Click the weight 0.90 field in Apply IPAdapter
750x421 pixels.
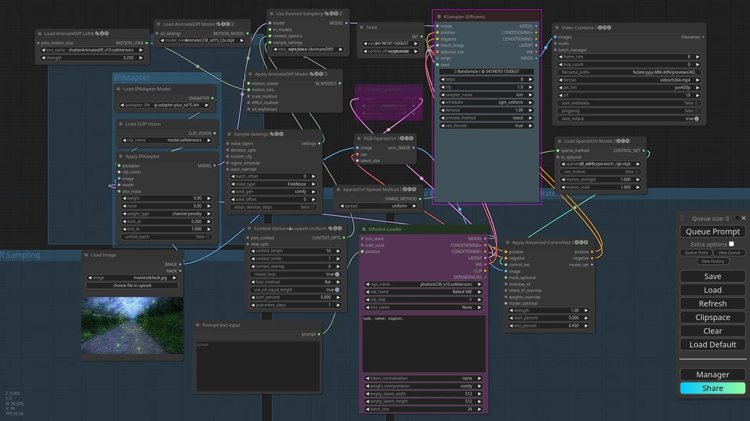(167, 198)
